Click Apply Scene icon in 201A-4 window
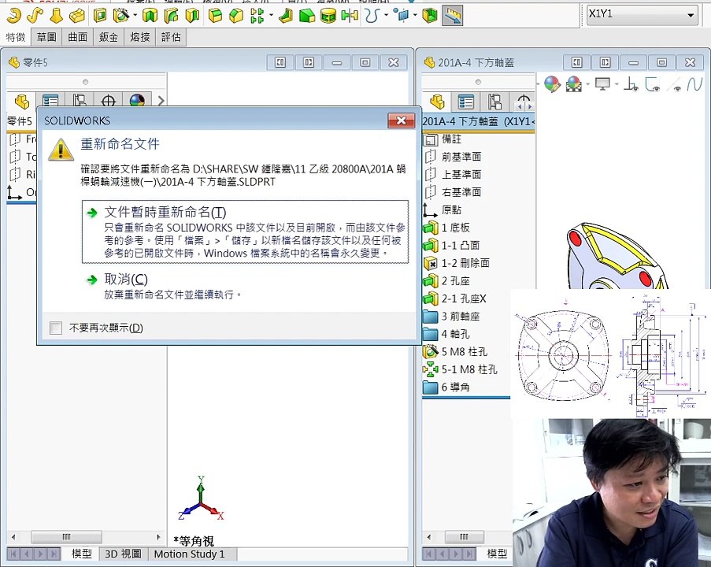This screenshot has height=567, width=711. (574, 84)
